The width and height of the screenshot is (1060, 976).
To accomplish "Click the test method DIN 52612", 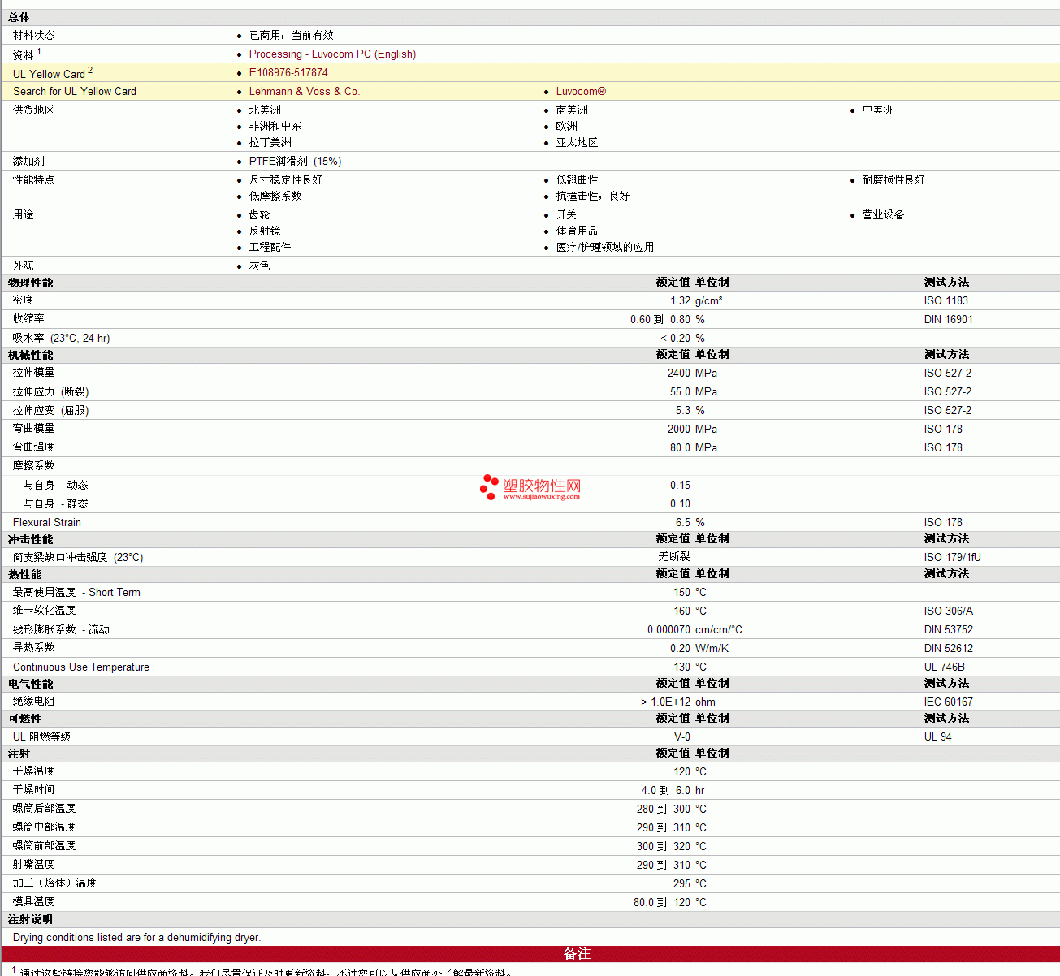I will click(x=949, y=648).
